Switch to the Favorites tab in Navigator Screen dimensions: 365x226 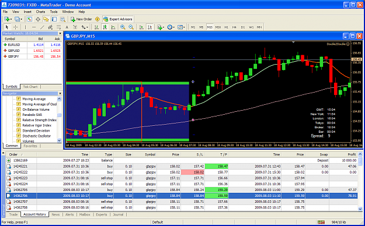(x=30, y=146)
